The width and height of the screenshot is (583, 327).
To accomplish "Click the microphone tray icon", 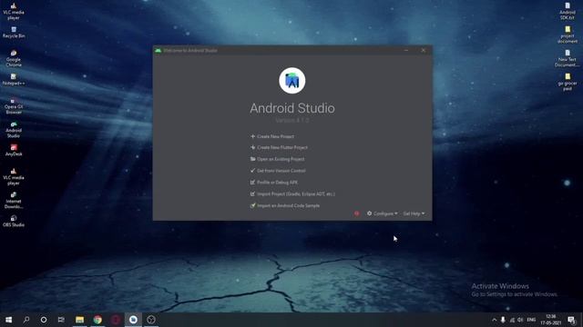I will click(x=503, y=320).
